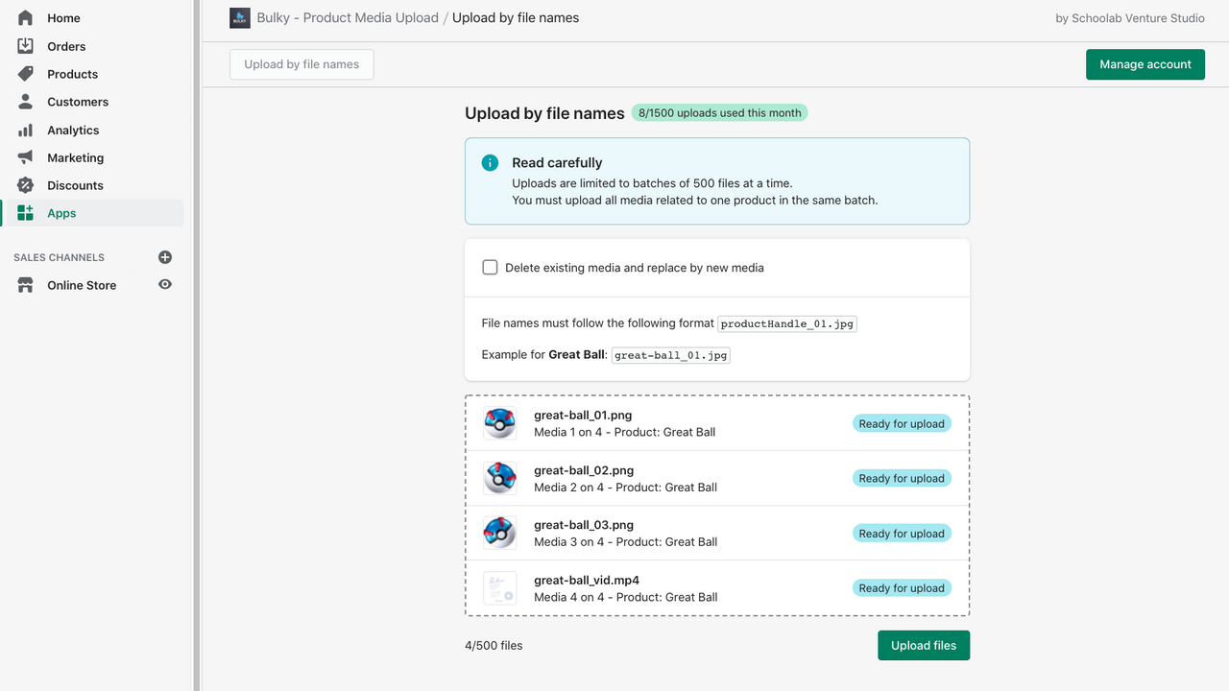This screenshot has height=691, width=1229.
Task: Click the Marketing megaphone icon
Action: tap(24, 157)
